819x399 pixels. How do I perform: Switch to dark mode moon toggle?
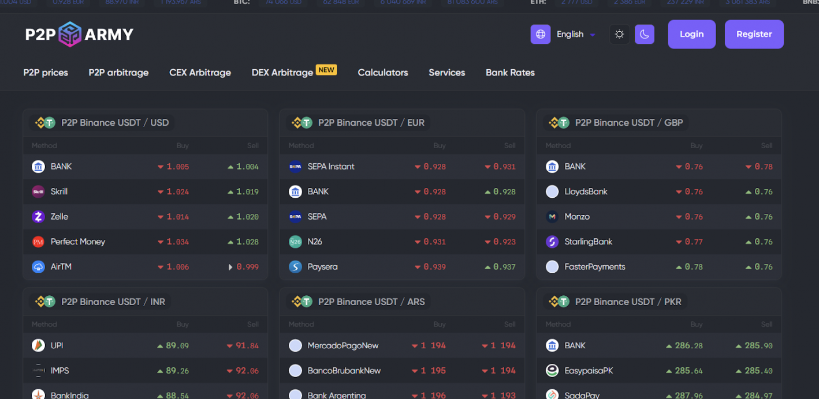pos(645,34)
